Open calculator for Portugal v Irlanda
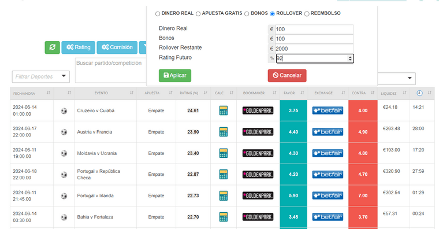439x229 pixels. coord(223,195)
